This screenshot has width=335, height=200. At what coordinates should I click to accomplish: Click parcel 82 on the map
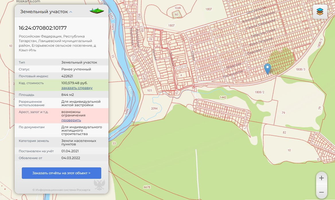pyautogui.click(x=284, y=132)
